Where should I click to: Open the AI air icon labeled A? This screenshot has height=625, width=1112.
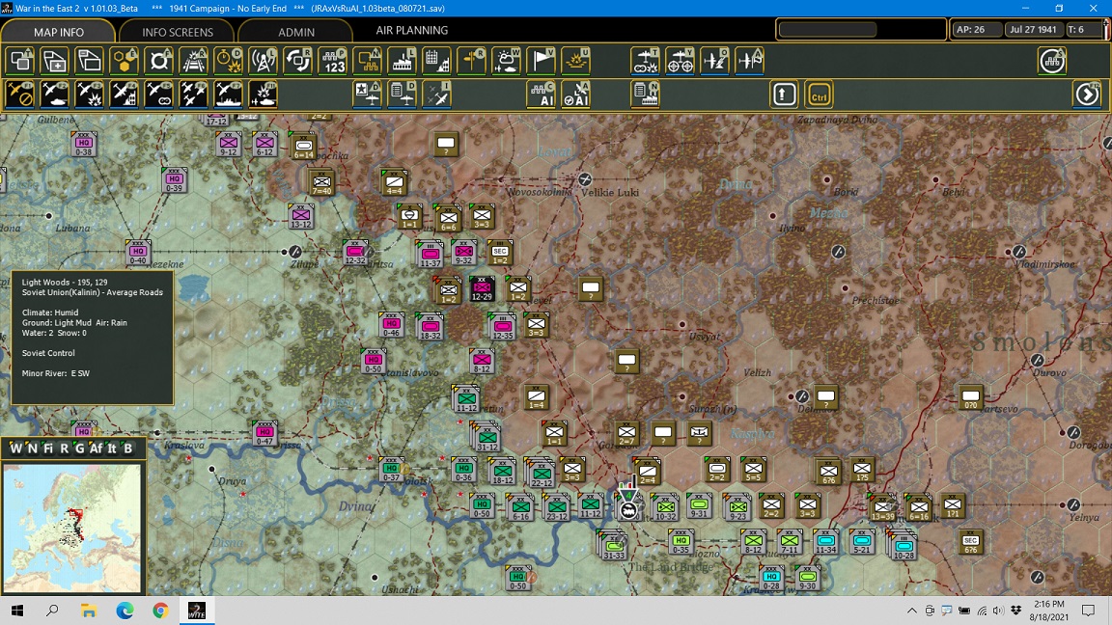[x=576, y=95]
